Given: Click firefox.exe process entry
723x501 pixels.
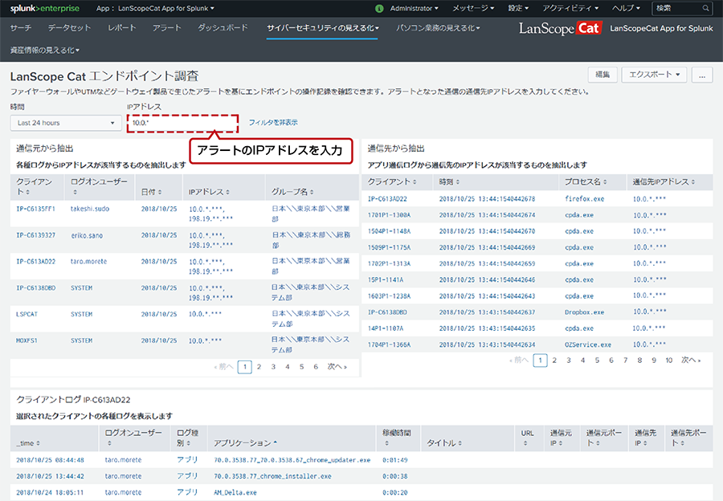Looking at the screenshot, I should (x=584, y=198).
